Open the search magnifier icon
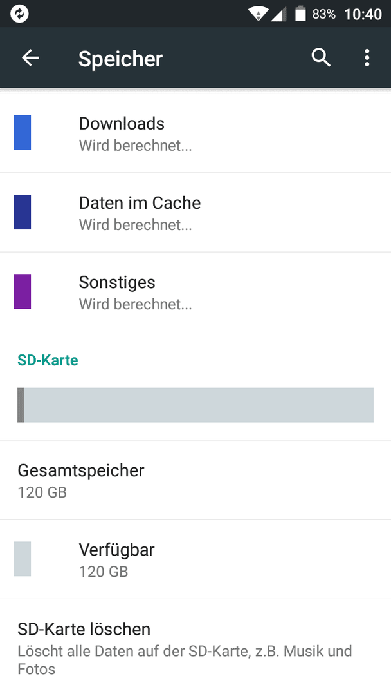Screen dimensions: 391x696 click(321, 58)
